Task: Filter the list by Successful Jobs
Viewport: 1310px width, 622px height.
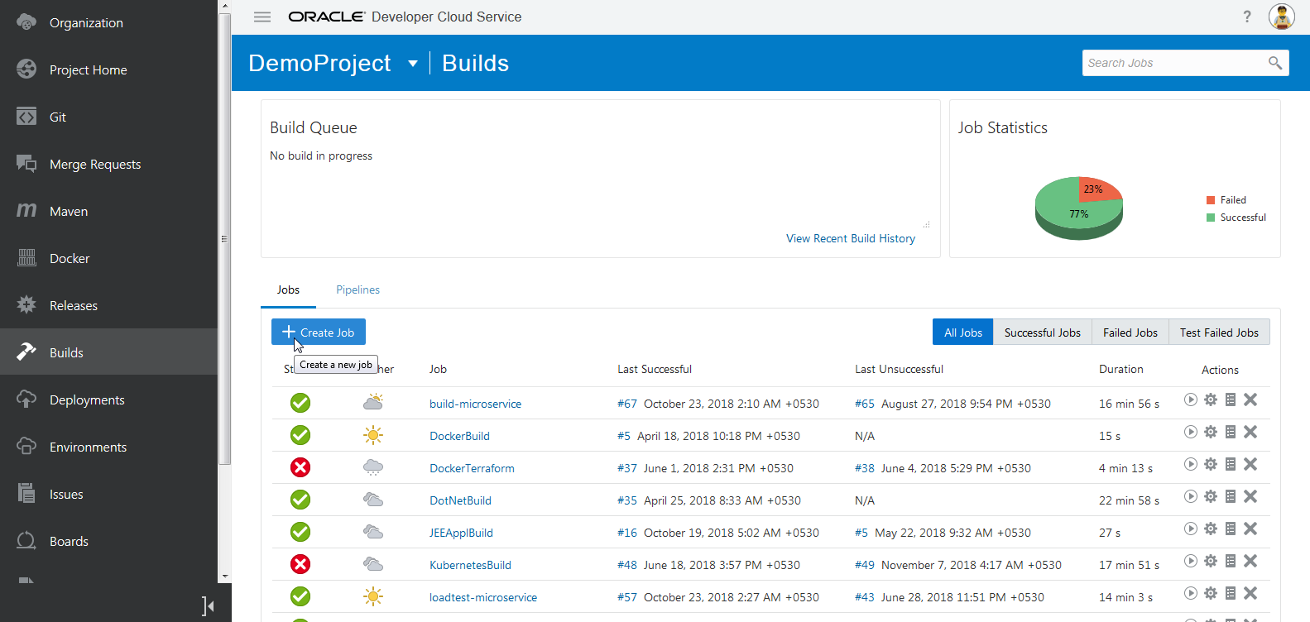Action: [1042, 333]
